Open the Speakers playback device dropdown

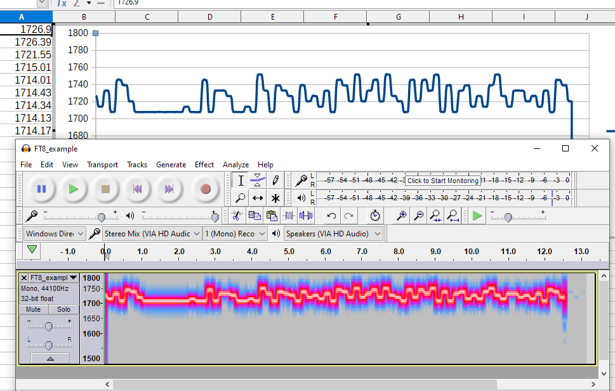(x=333, y=234)
